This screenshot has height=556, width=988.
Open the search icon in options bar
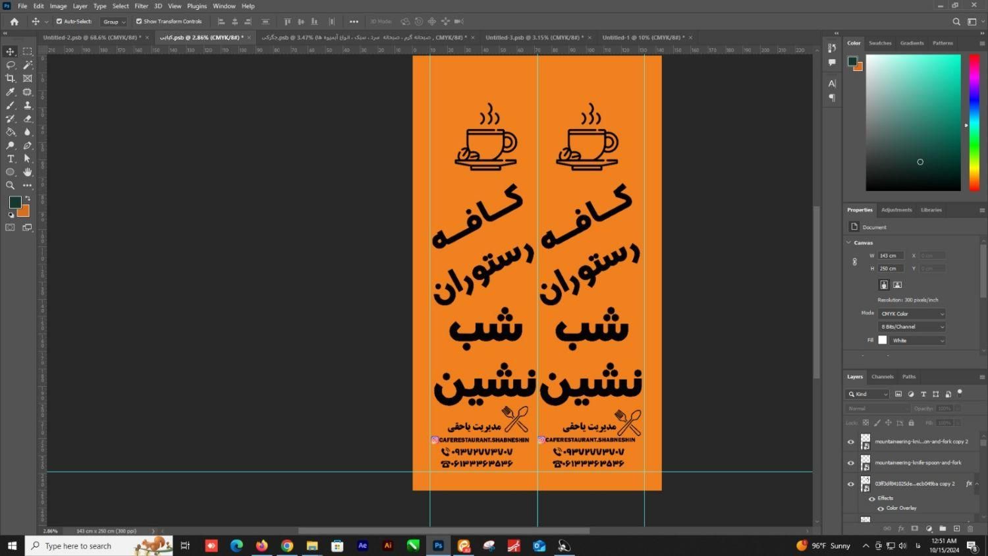pos(956,22)
